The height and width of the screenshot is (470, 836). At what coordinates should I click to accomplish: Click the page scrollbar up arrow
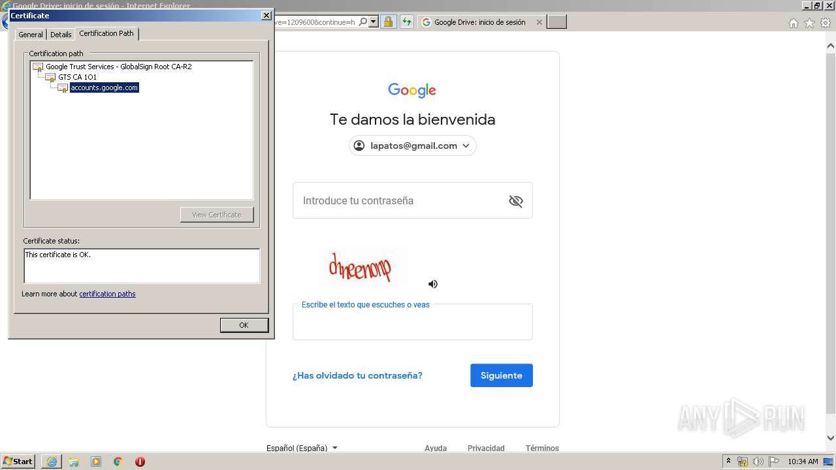(x=830, y=46)
